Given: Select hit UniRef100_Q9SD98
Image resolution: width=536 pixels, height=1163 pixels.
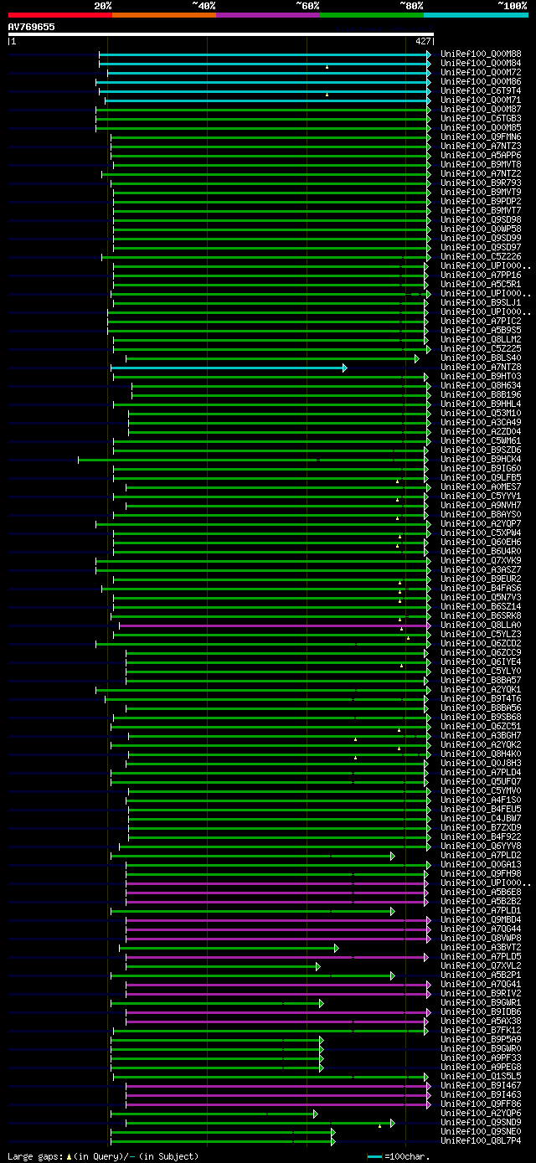Looking at the screenshot, I should click(481, 220).
